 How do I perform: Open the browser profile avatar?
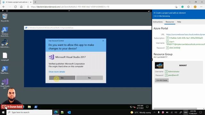point(195,7)
